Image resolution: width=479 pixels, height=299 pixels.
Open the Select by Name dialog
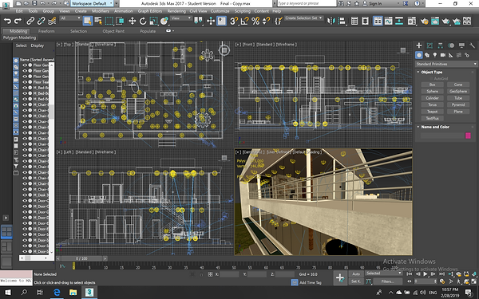[x=98, y=21]
